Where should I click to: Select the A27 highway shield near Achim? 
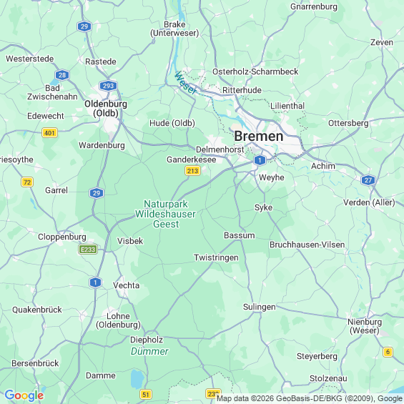tap(368, 180)
